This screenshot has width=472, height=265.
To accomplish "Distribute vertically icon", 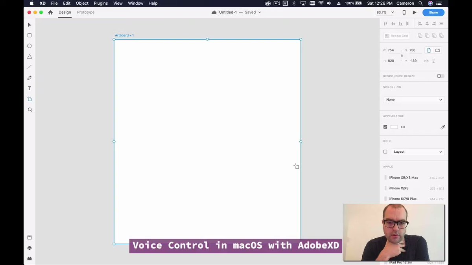I will click(x=441, y=24).
